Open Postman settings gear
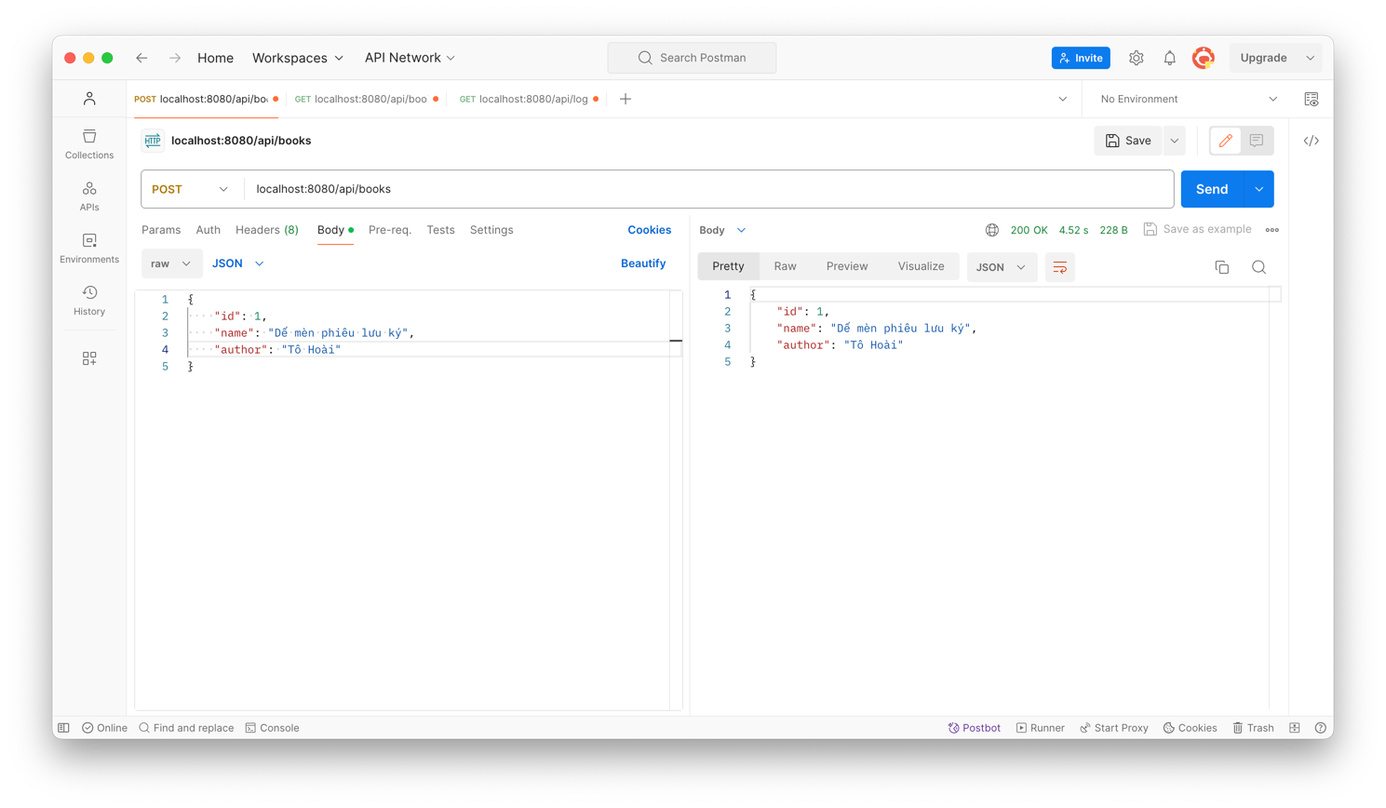This screenshot has height=808, width=1386. click(1136, 58)
